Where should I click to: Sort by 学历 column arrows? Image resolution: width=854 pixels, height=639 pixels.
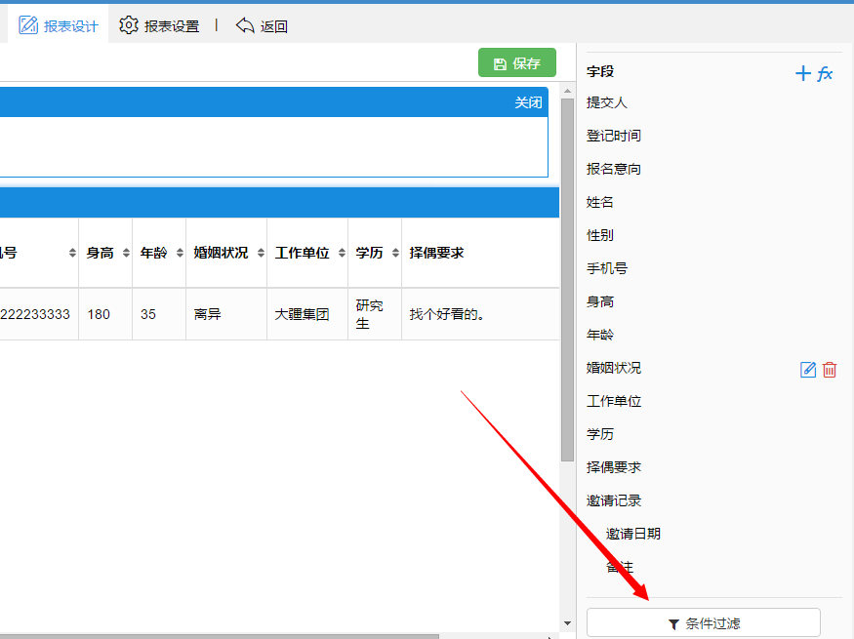pyautogui.click(x=395, y=254)
